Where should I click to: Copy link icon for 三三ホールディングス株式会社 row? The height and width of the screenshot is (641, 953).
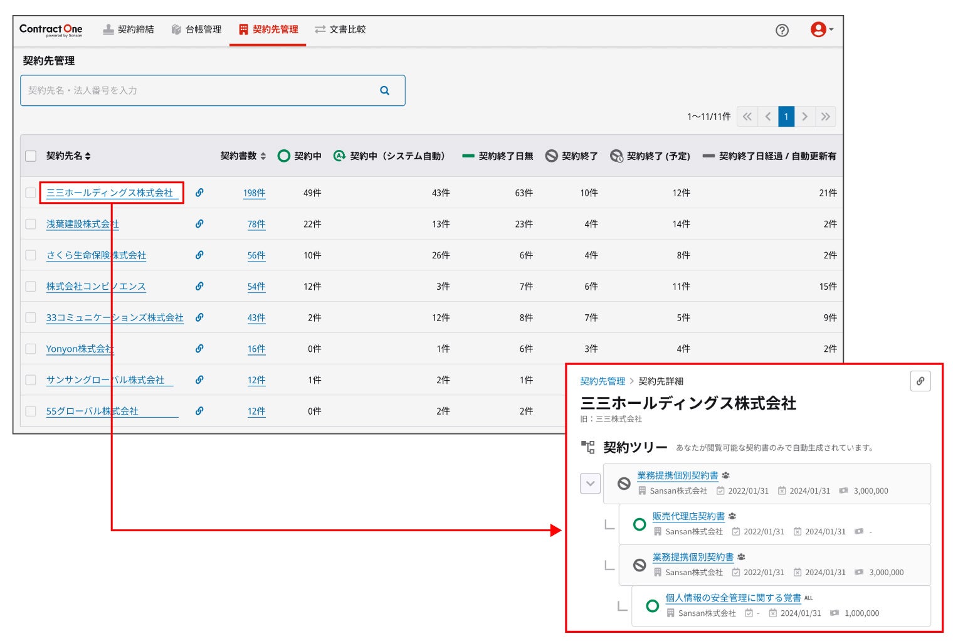[x=199, y=193]
